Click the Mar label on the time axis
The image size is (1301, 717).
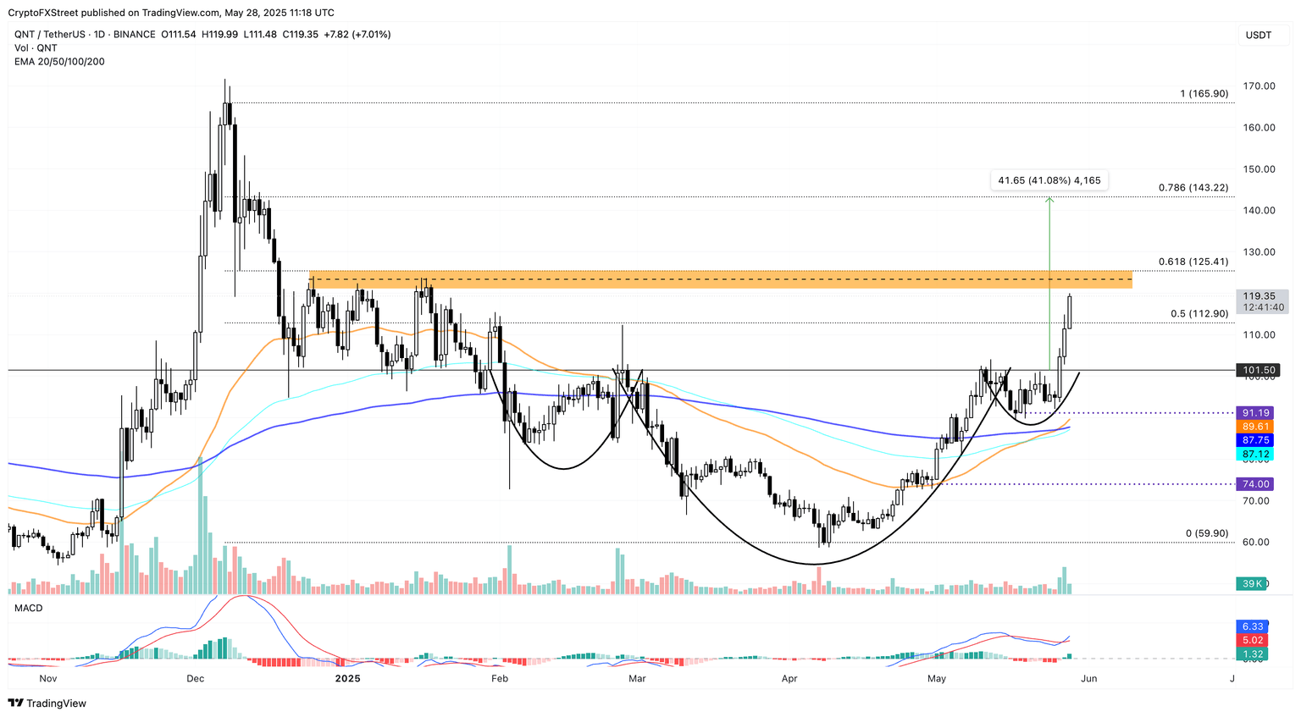click(x=637, y=678)
